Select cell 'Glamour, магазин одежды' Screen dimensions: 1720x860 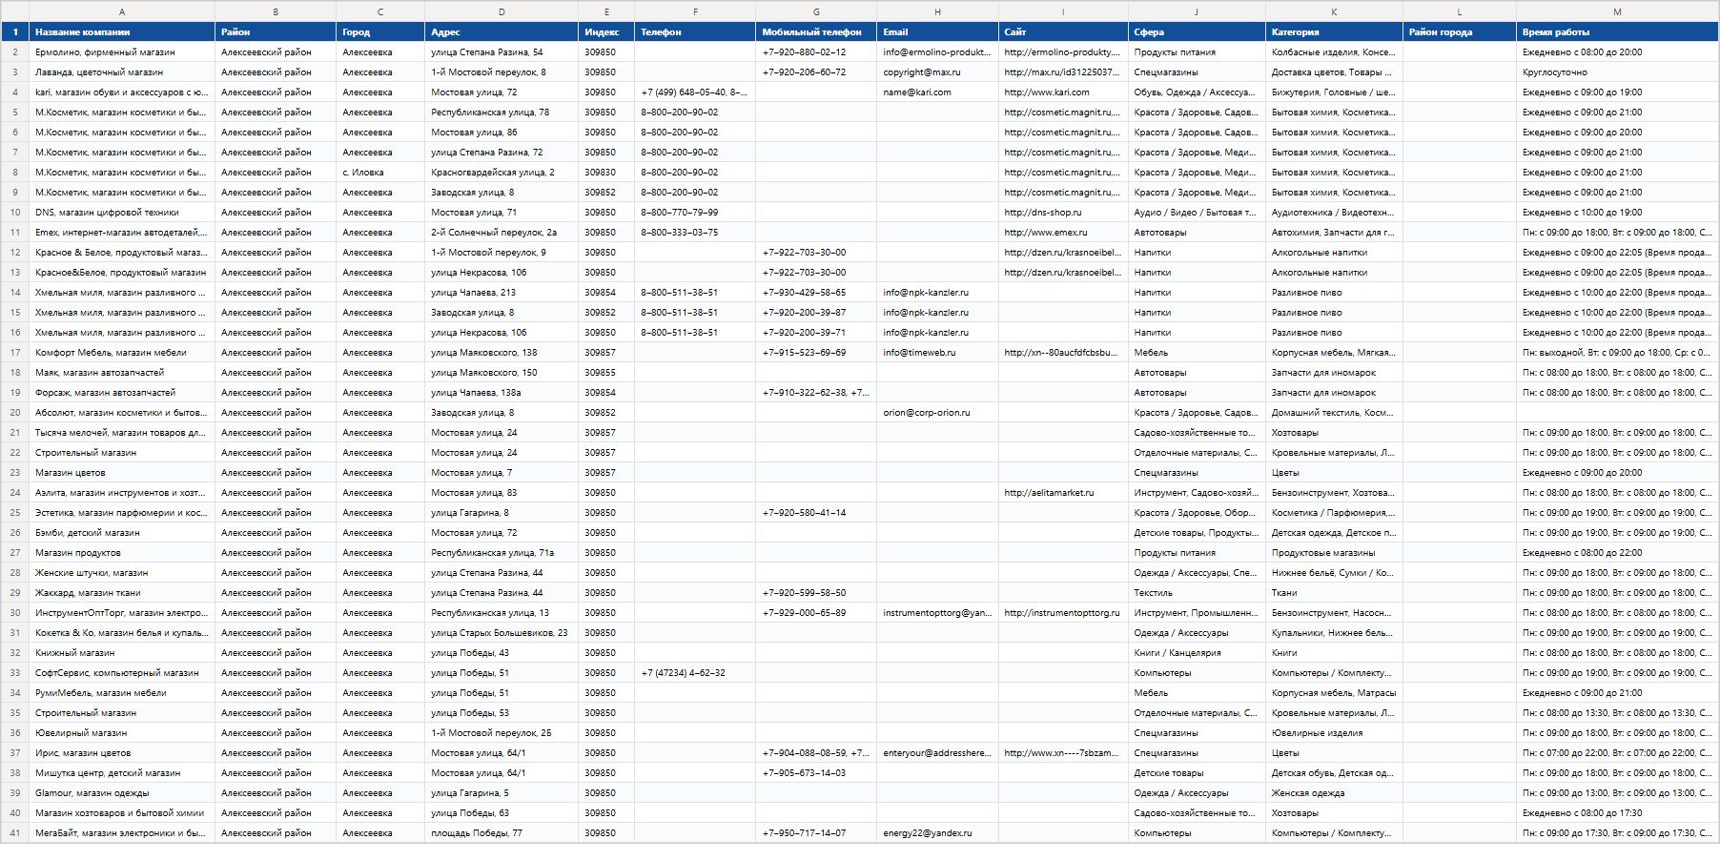122,793
